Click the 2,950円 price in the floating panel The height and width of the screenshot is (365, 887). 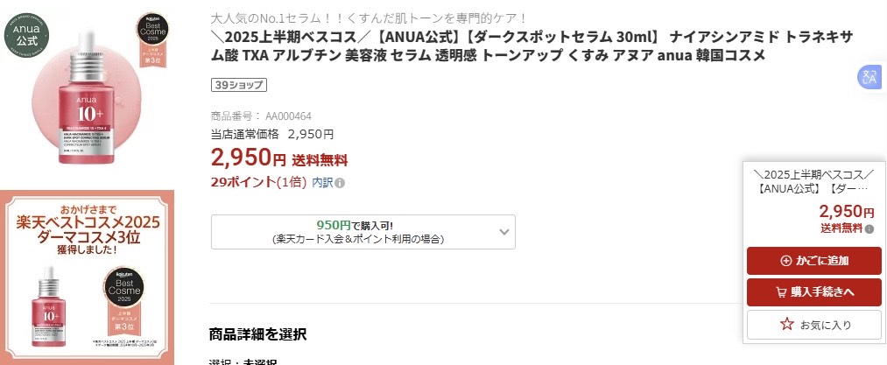(x=846, y=211)
